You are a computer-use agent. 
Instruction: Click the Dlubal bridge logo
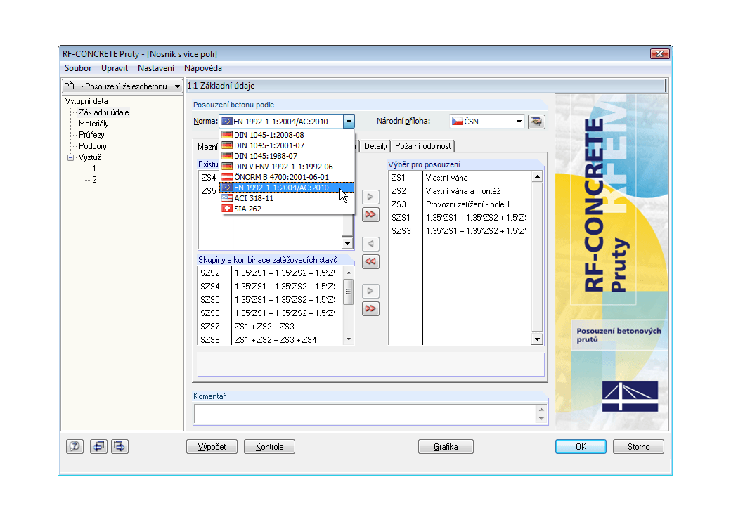click(x=630, y=396)
